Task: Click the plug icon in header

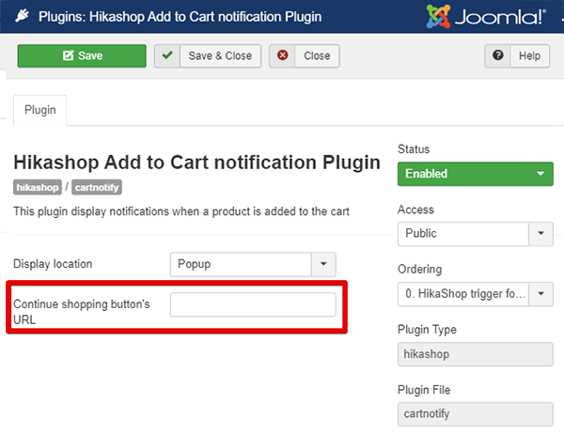Action: point(22,16)
